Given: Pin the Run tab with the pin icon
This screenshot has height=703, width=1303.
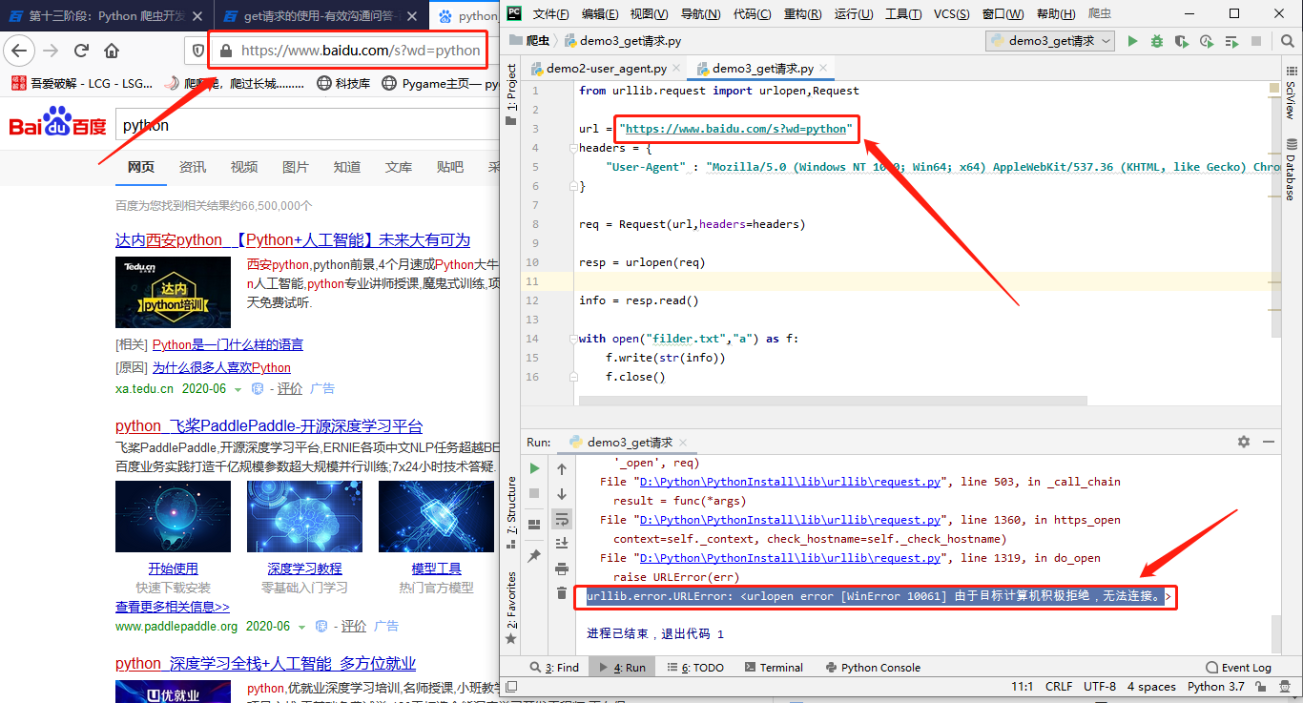Looking at the screenshot, I should coord(534,555).
